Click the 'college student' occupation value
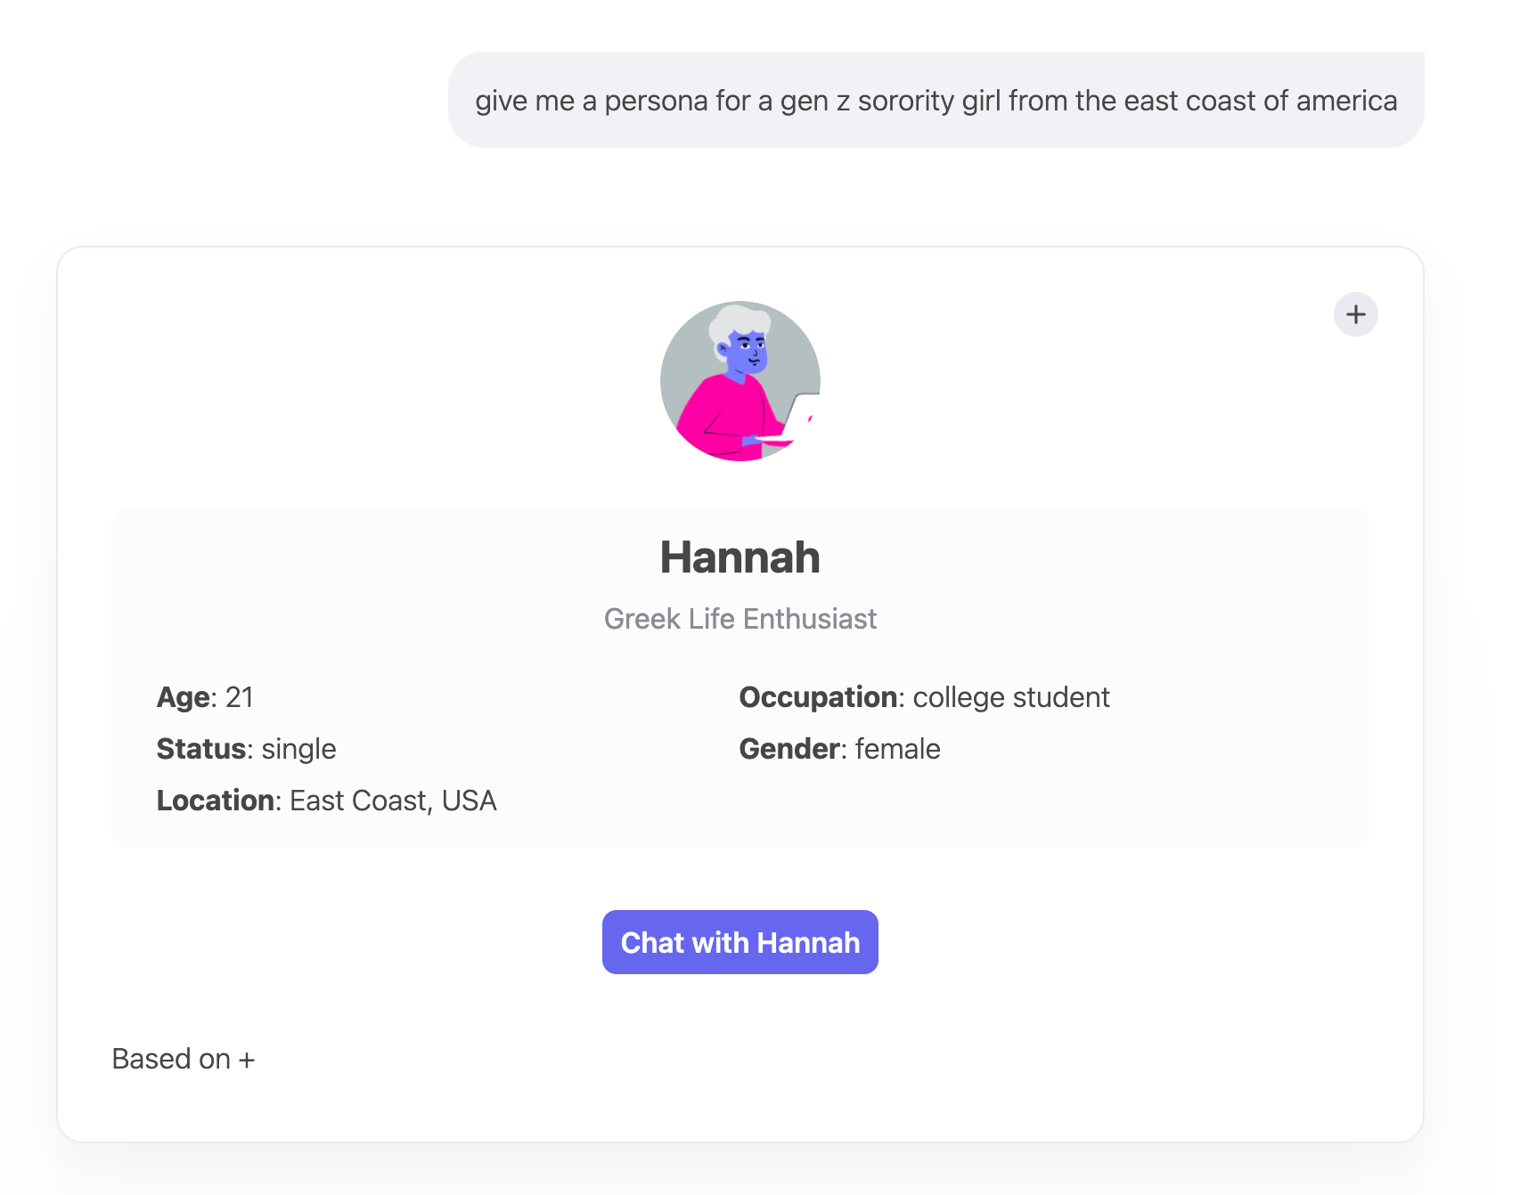Viewport: 1520px width, 1195px height. (1011, 697)
